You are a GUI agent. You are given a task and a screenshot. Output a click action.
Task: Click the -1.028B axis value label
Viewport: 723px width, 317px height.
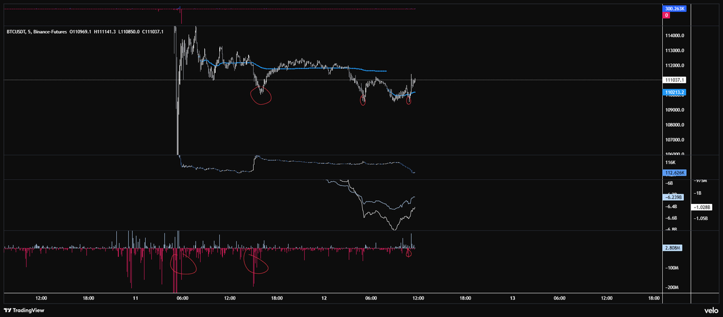[703, 207]
